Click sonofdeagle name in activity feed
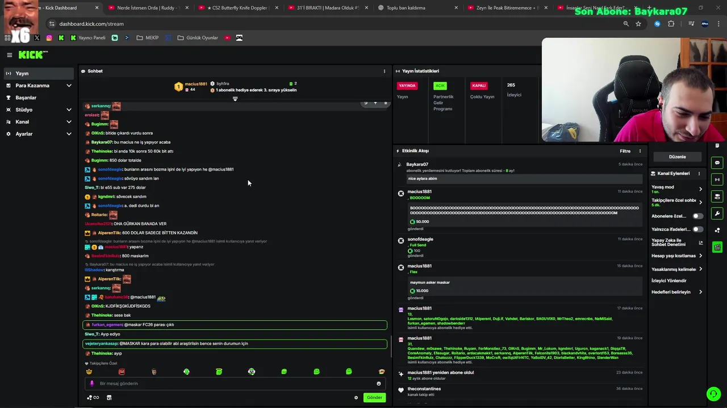This screenshot has width=727, height=408. 420,239
